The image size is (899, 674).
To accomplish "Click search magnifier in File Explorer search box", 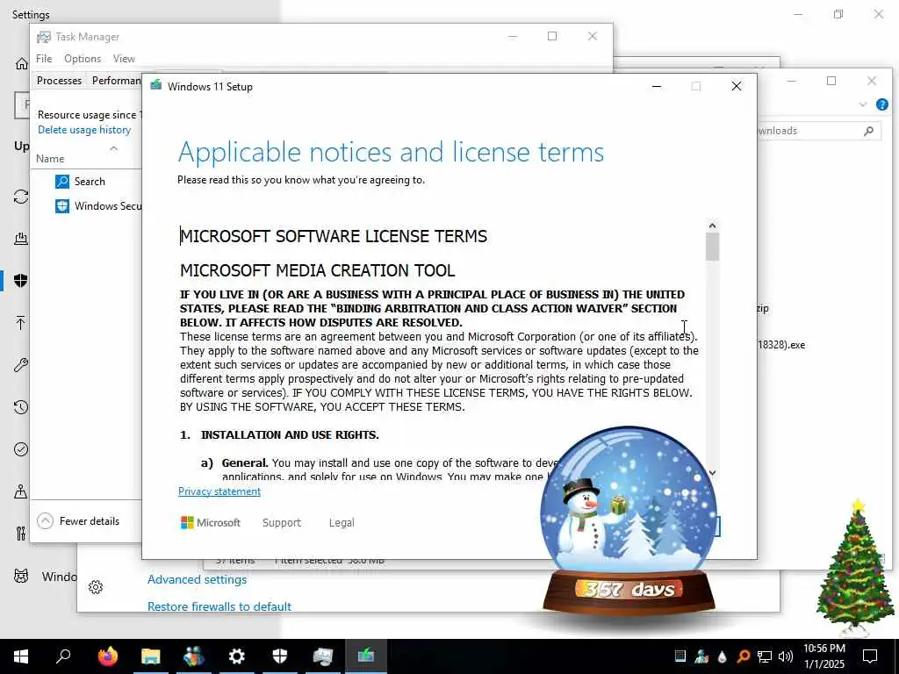I will click(868, 131).
